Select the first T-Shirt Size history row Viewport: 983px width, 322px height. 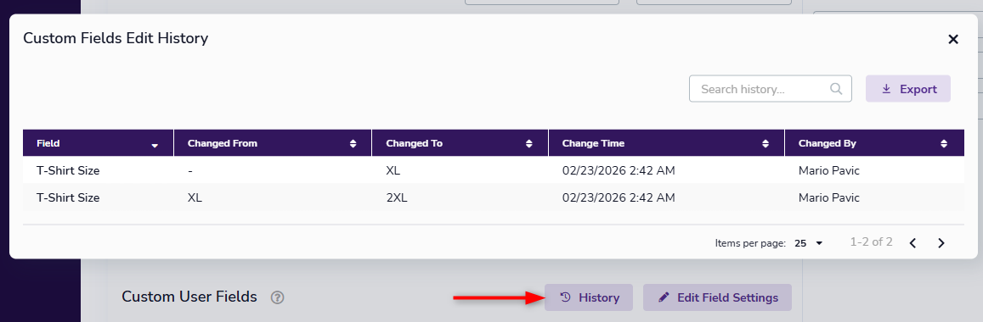pos(494,170)
